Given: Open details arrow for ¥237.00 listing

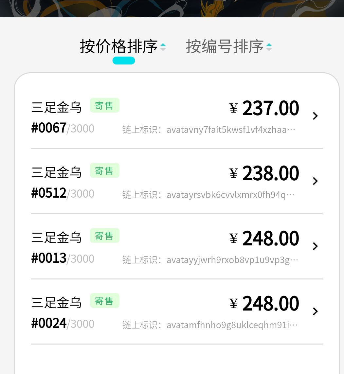Looking at the screenshot, I should (x=315, y=116).
